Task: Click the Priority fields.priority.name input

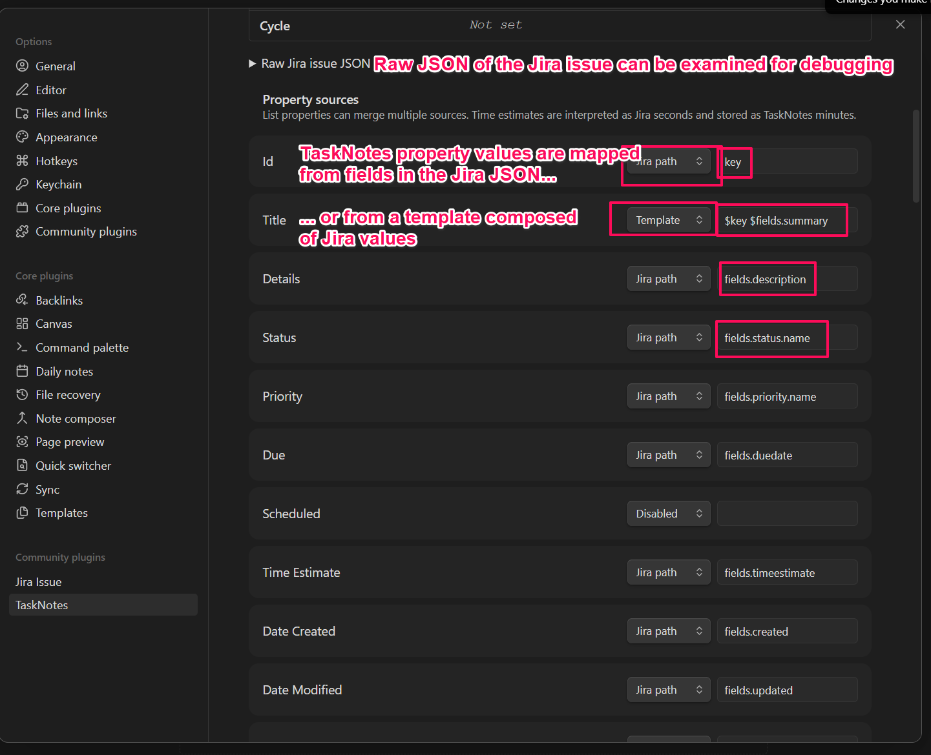Action: [x=788, y=396]
